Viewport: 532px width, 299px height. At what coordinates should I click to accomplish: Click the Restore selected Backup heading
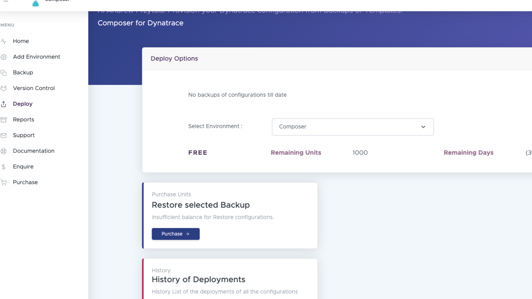[201, 205]
